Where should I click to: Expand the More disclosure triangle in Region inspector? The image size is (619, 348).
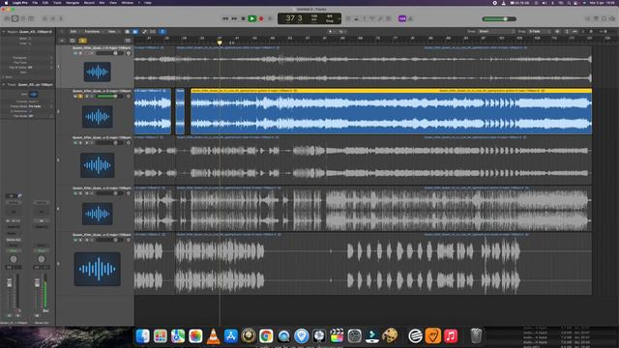(x=4, y=77)
